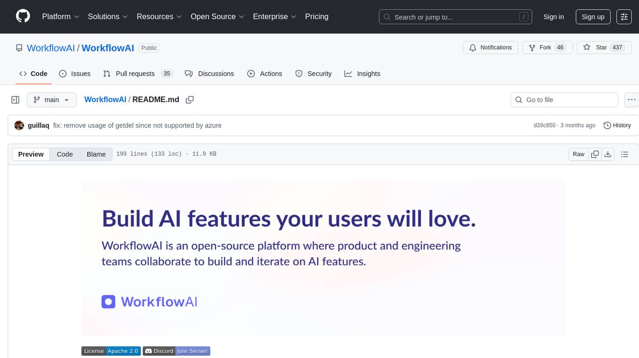
Task: Switch to the Code view
Action: 65,154
